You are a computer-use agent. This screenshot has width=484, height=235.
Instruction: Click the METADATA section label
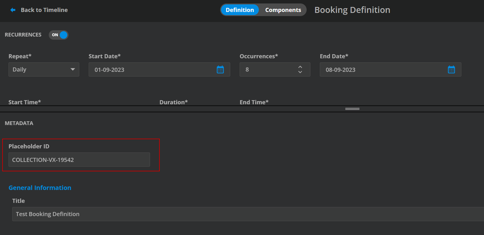(x=19, y=123)
